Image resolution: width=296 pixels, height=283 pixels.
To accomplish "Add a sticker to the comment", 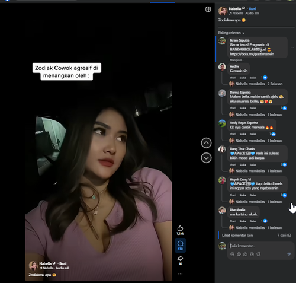I will pos(258,255).
